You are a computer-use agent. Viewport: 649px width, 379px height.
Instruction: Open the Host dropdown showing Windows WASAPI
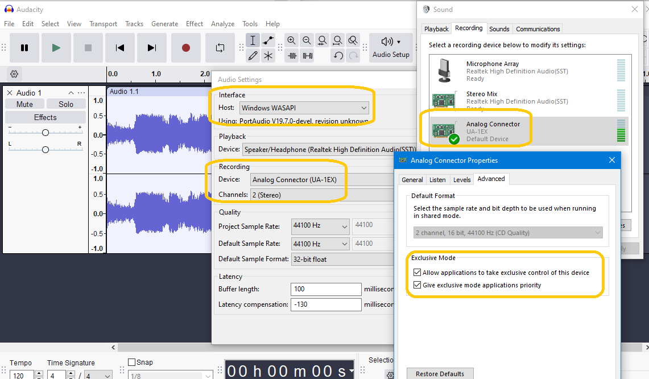(304, 108)
